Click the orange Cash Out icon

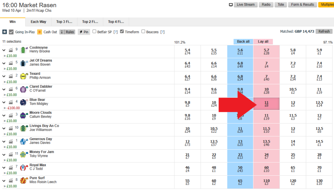39,32
